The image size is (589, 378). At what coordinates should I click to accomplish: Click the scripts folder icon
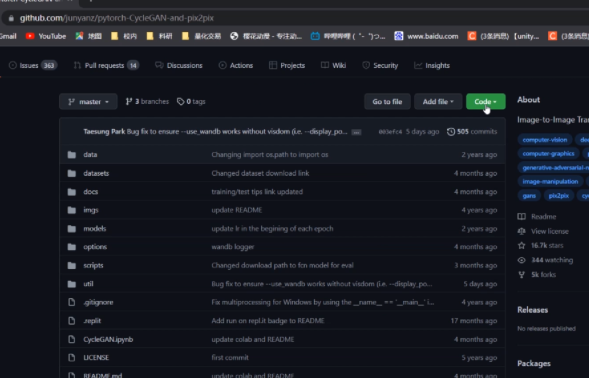click(x=72, y=265)
